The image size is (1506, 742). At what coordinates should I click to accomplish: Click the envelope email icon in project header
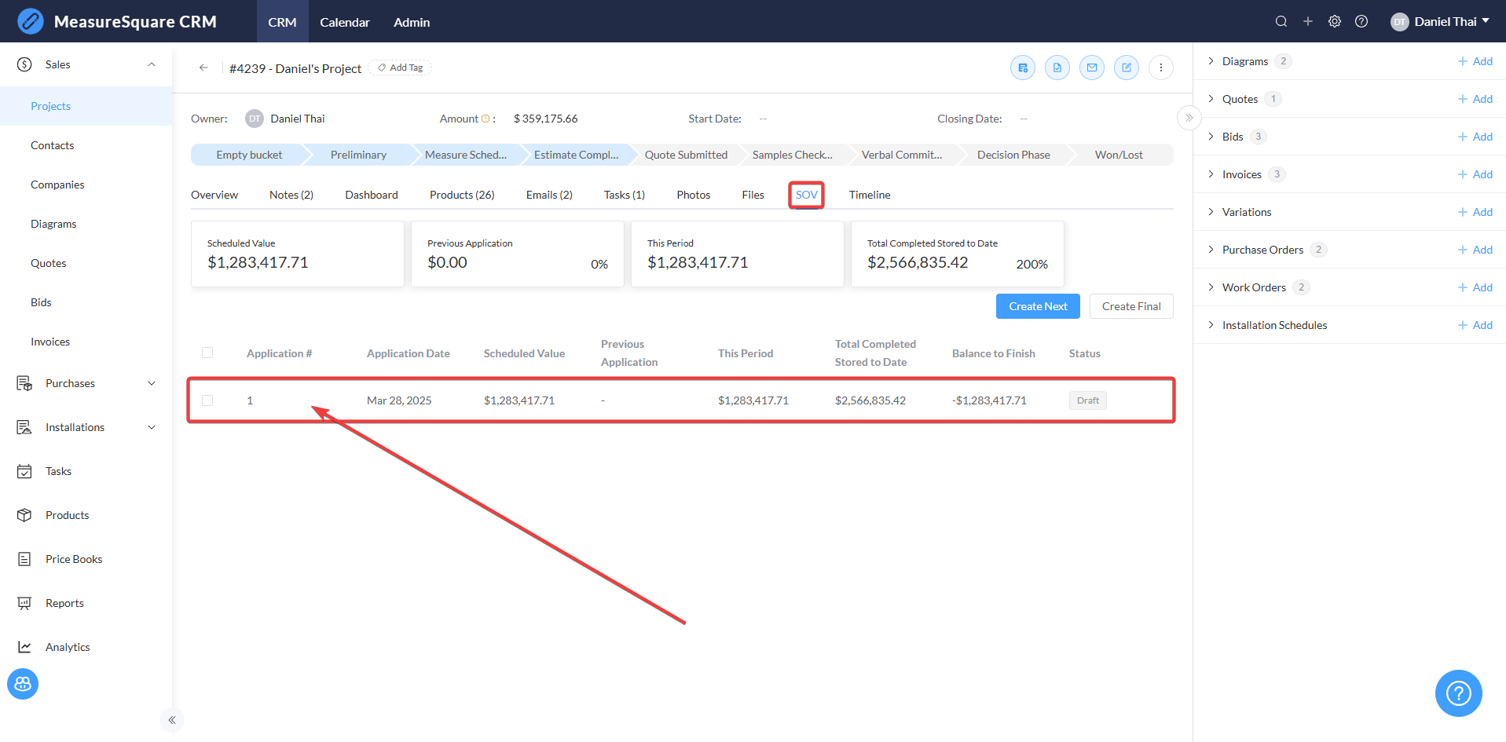tap(1092, 68)
